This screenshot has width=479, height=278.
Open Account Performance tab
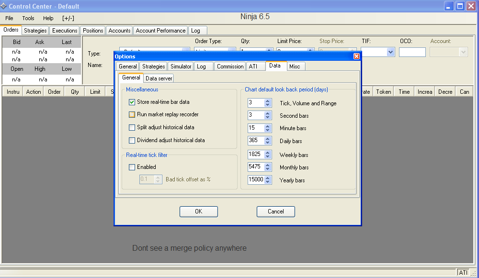coord(160,31)
